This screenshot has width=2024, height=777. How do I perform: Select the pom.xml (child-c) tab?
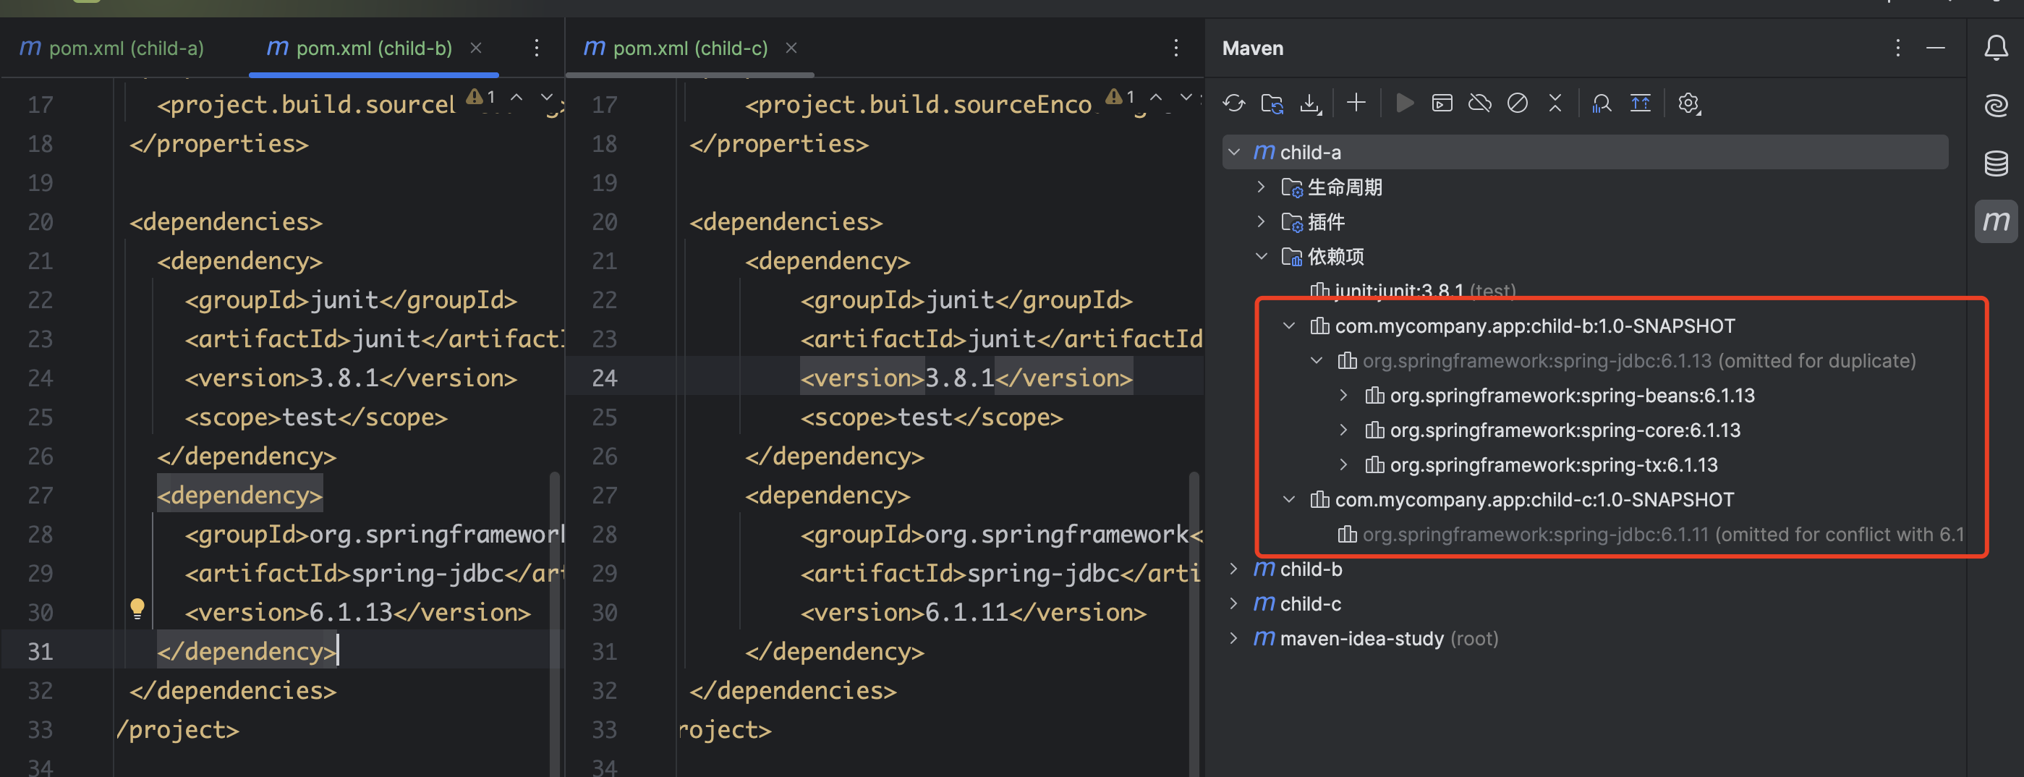[x=676, y=48]
